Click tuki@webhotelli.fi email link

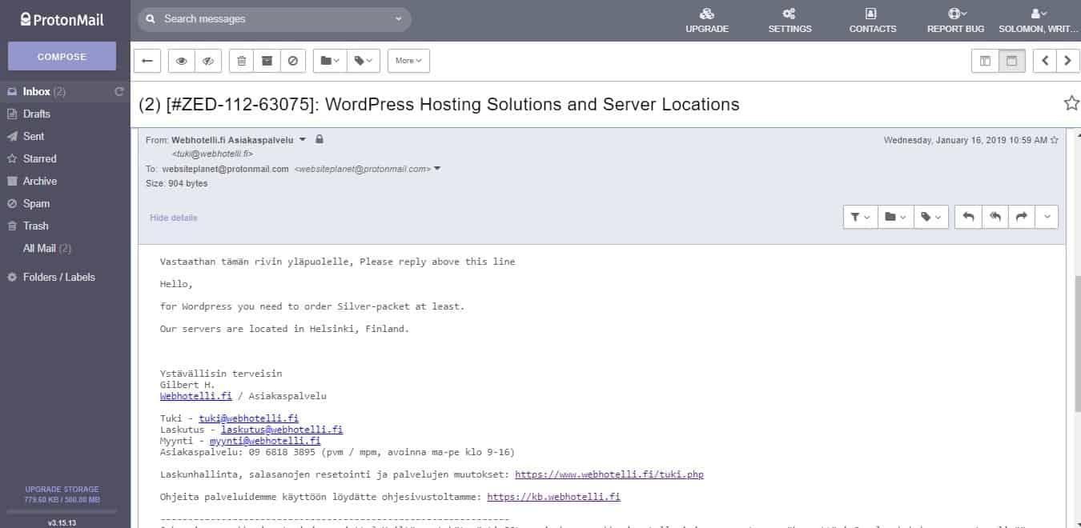(249, 418)
